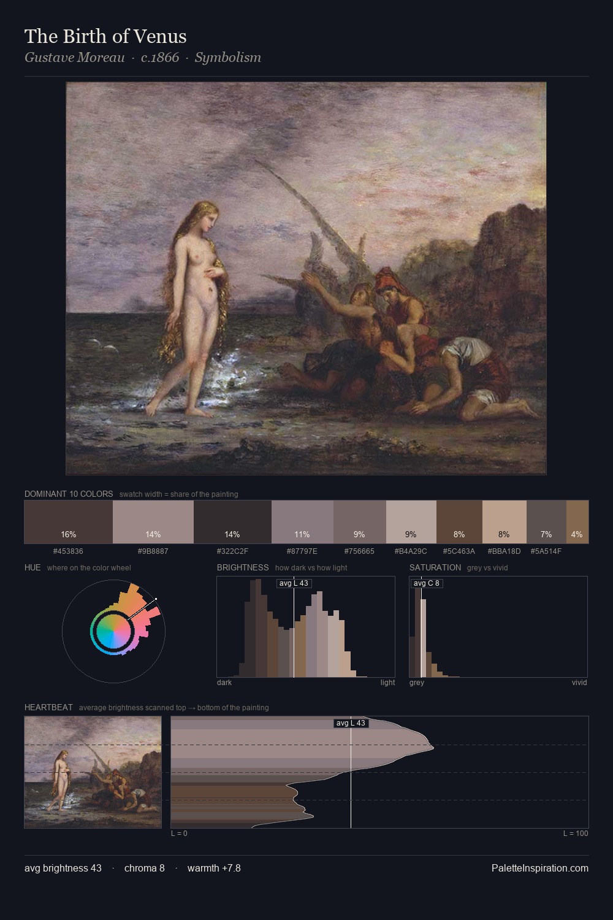The height and width of the screenshot is (920, 613).
Task: Click the hex code text #453836
Action: (68, 551)
